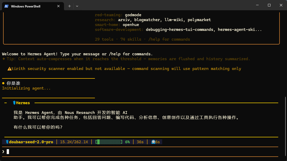Click the tirith security scanner warning text
This screenshot has width=287, height=161.
[126, 69]
